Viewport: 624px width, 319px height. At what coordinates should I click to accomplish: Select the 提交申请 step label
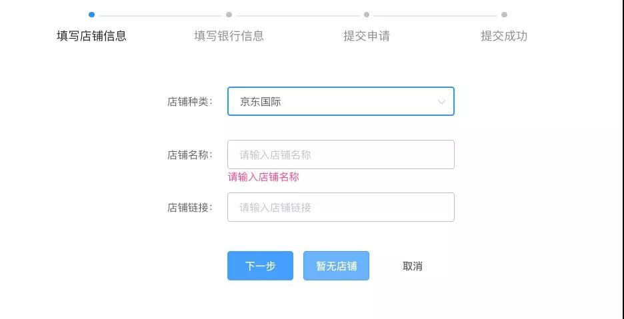367,36
